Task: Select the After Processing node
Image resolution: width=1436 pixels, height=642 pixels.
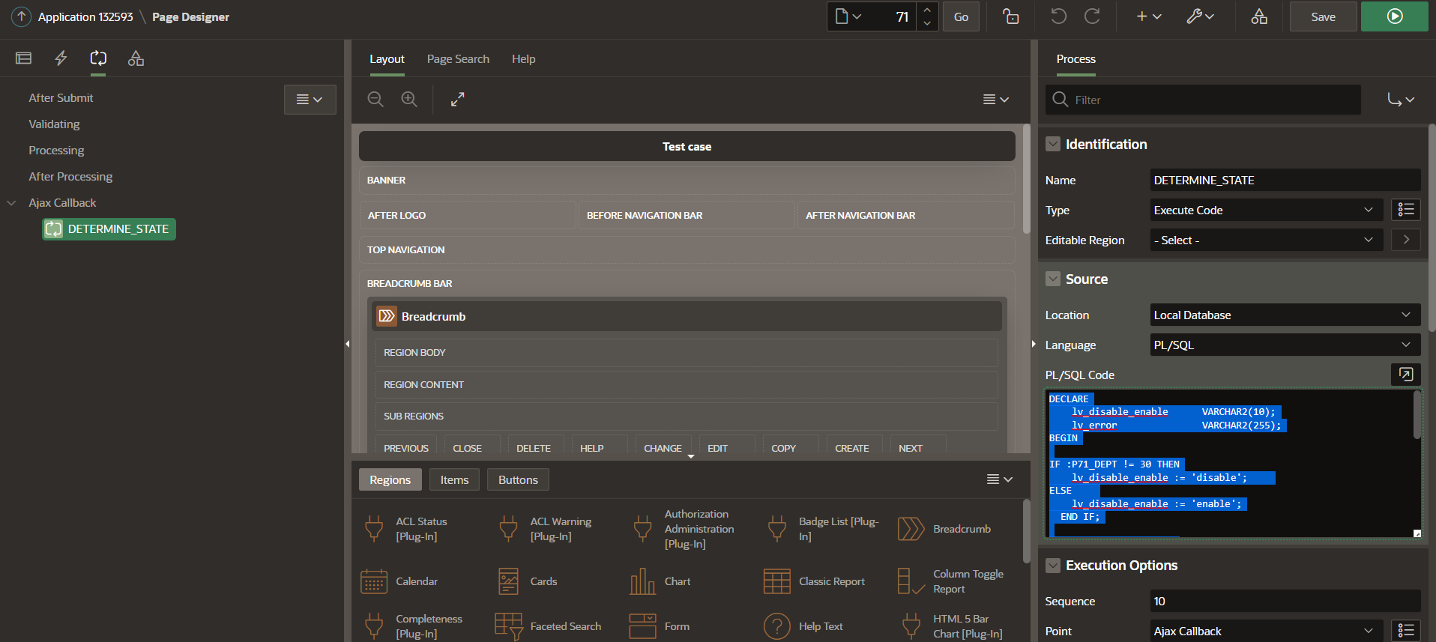Action: (x=70, y=177)
